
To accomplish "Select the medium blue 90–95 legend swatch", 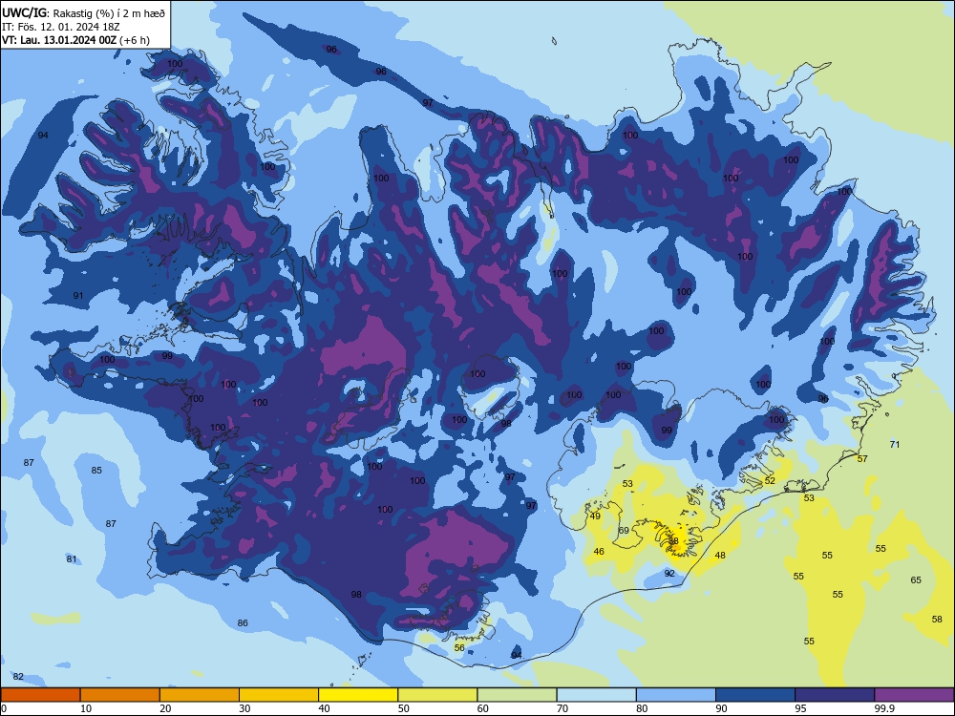I will coord(755,695).
